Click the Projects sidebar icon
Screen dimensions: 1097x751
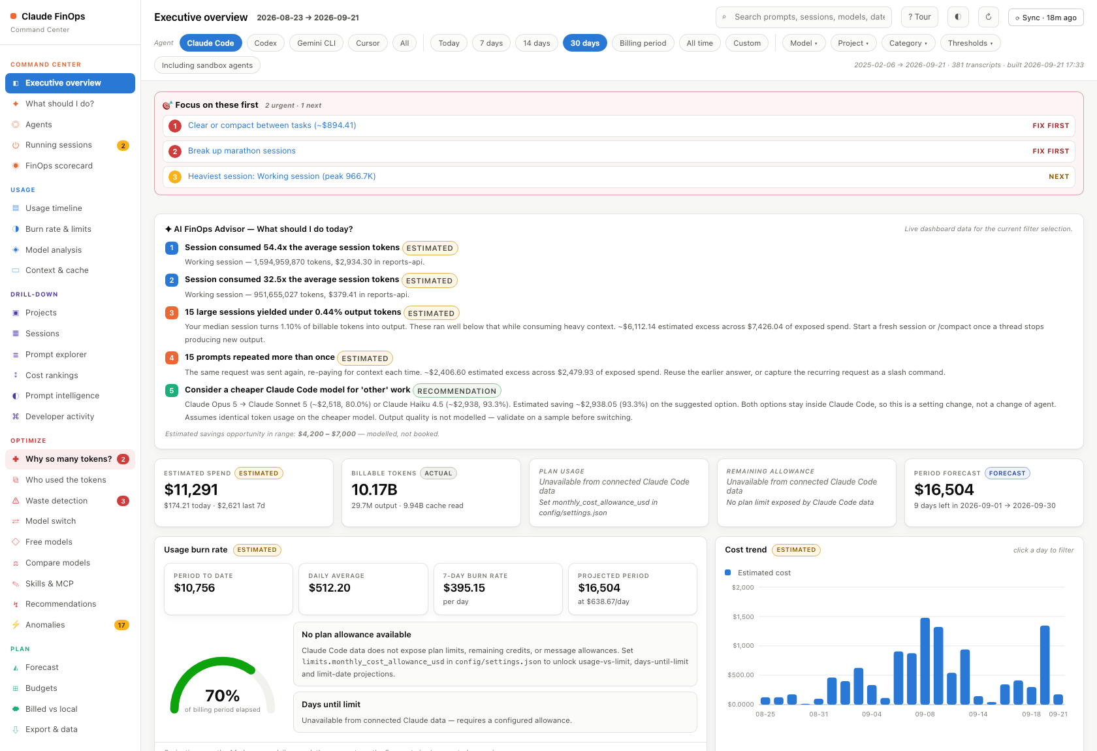pyautogui.click(x=16, y=313)
